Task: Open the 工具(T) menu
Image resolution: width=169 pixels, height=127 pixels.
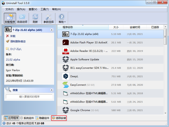Action: 45,9
